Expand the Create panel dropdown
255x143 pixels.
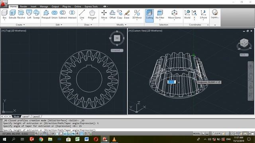(20, 25)
